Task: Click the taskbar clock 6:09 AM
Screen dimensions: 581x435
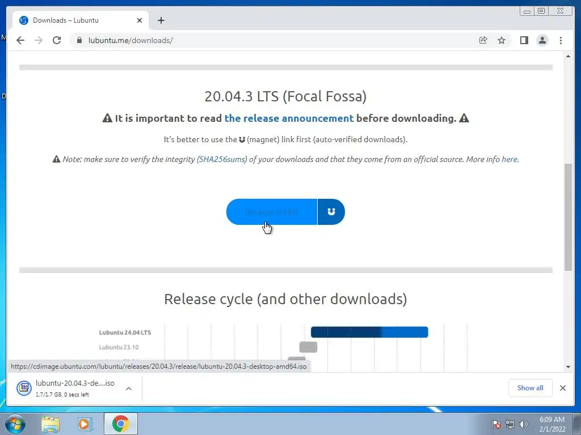Action: 552,424
